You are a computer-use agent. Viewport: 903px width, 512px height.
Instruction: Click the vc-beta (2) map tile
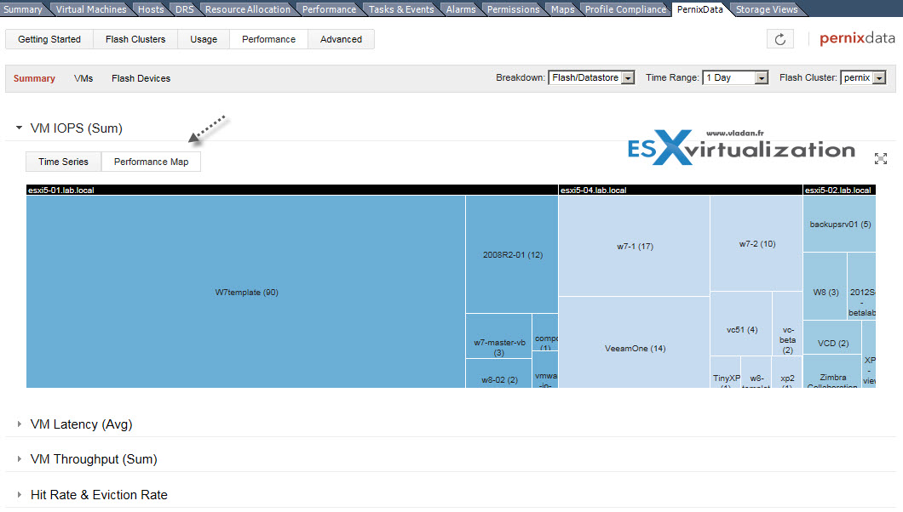[x=787, y=324]
